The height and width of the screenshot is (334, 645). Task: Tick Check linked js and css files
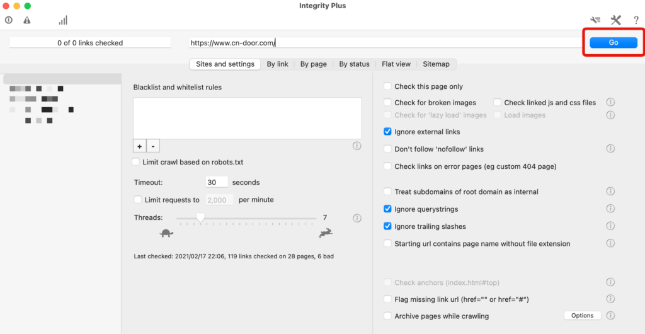pos(498,103)
